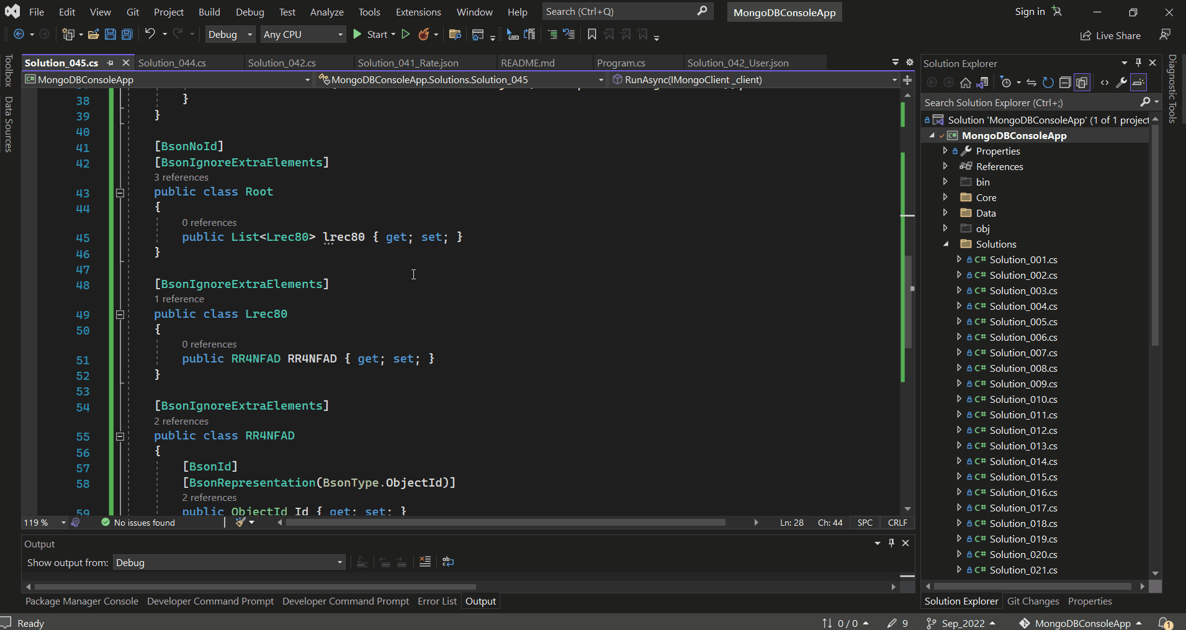Expand the Core folder in Solution Explorer
The width and height of the screenshot is (1186, 630).
pyautogui.click(x=945, y=197)
